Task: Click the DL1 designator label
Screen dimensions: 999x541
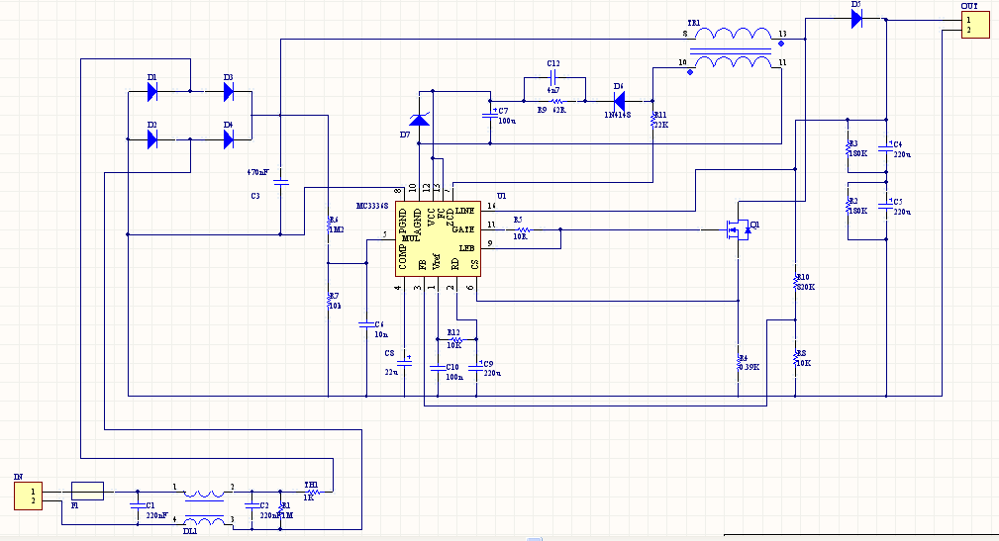Action: [x=190, y=531]
